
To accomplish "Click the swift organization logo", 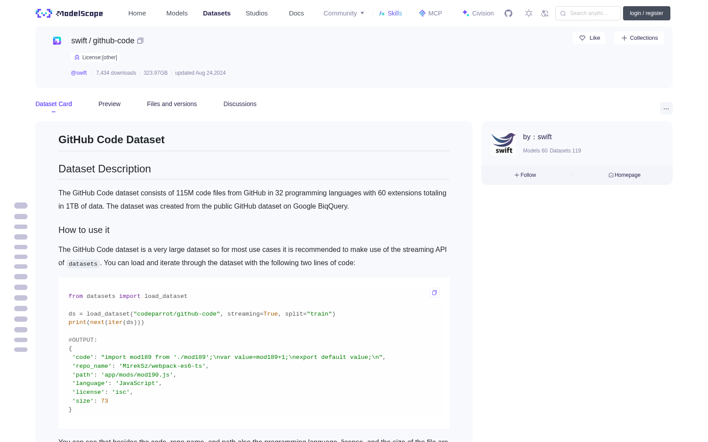I will pyautogui.click(x=504, y=143).
